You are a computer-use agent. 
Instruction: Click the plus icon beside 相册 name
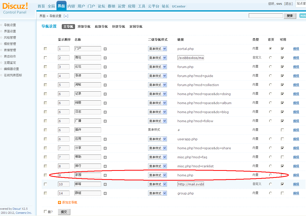pyautogui.click(x=105, y=103)
